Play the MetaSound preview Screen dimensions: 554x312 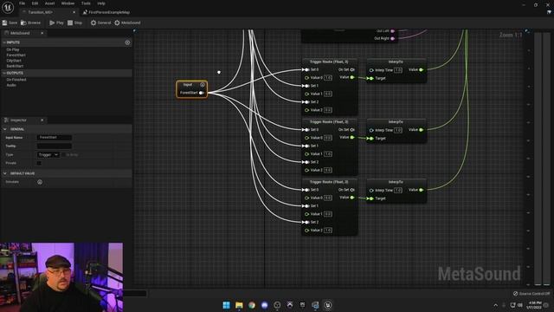56,23
